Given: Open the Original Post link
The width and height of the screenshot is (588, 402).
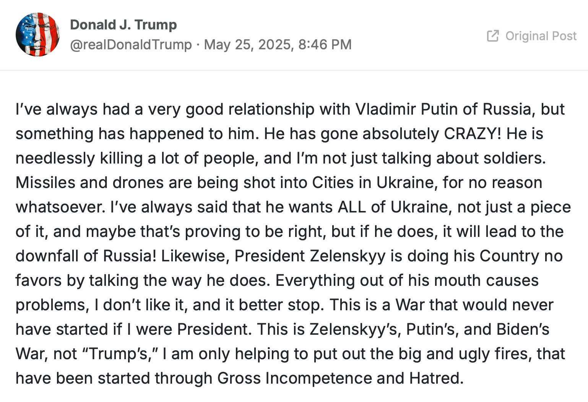Looking at the screenshot, I should pos(531,36).
